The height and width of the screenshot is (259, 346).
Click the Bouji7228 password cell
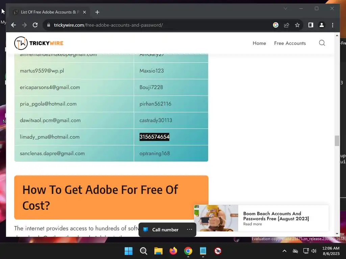pos(171,87)
